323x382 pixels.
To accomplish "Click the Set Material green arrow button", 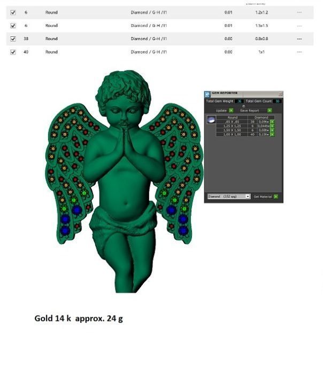I will [276, 197].
